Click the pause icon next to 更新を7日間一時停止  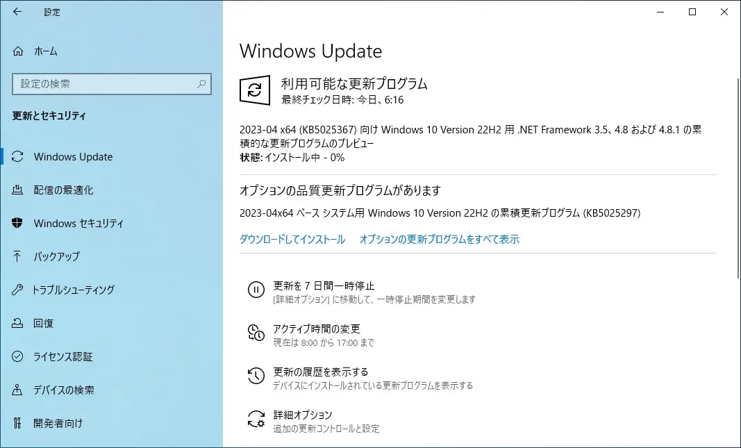[x=256, y=290]
